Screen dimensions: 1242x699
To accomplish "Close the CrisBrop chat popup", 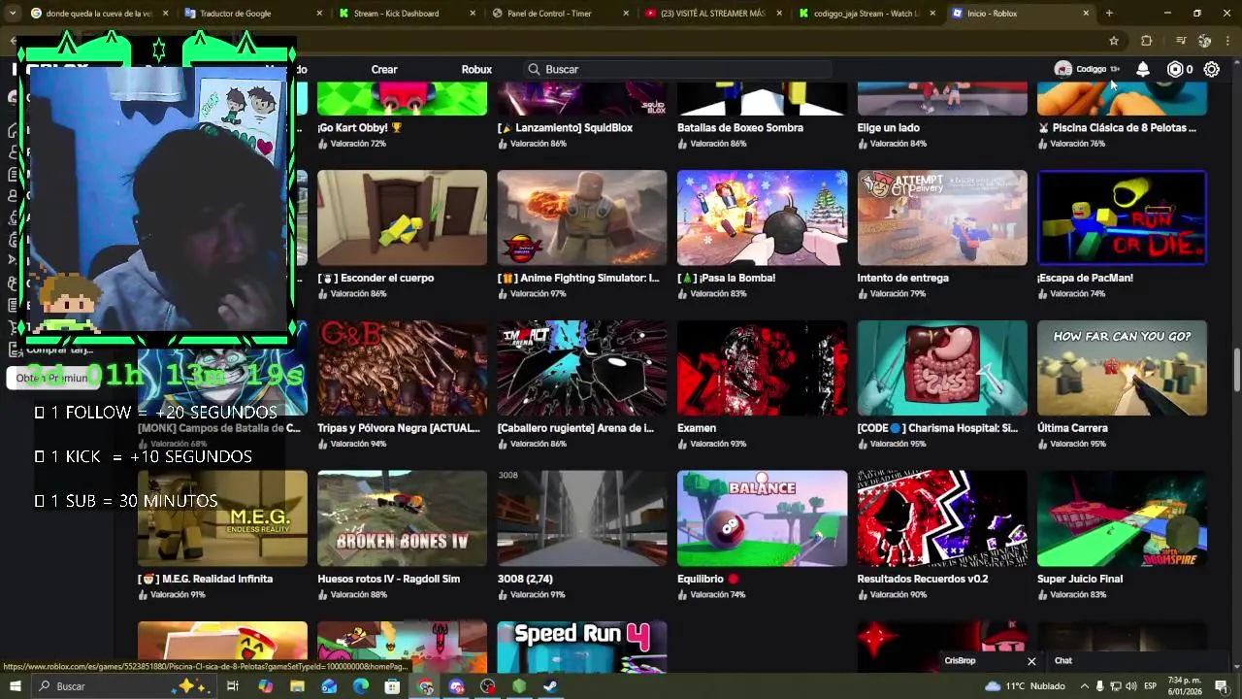I will coord(1031,661).
